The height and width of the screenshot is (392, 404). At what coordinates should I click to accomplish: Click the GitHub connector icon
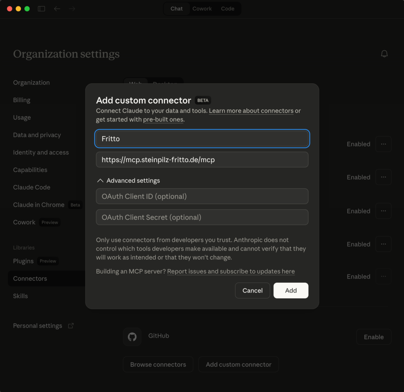click(132, 336)
